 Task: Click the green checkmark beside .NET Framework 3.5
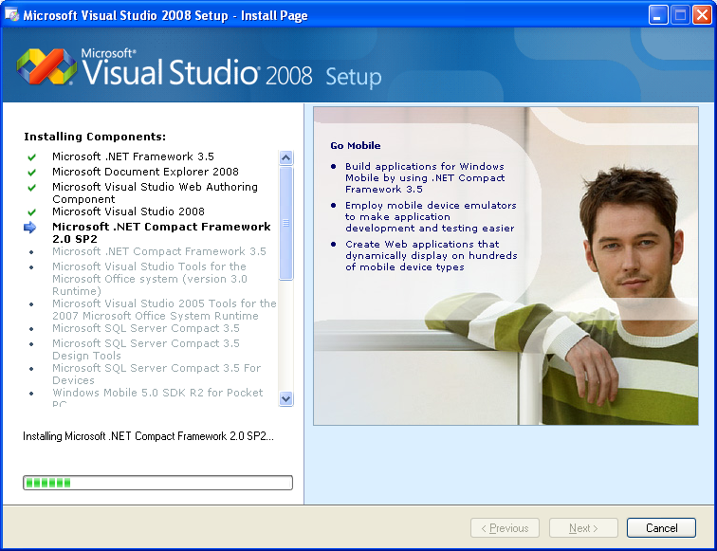click(31, 157)
